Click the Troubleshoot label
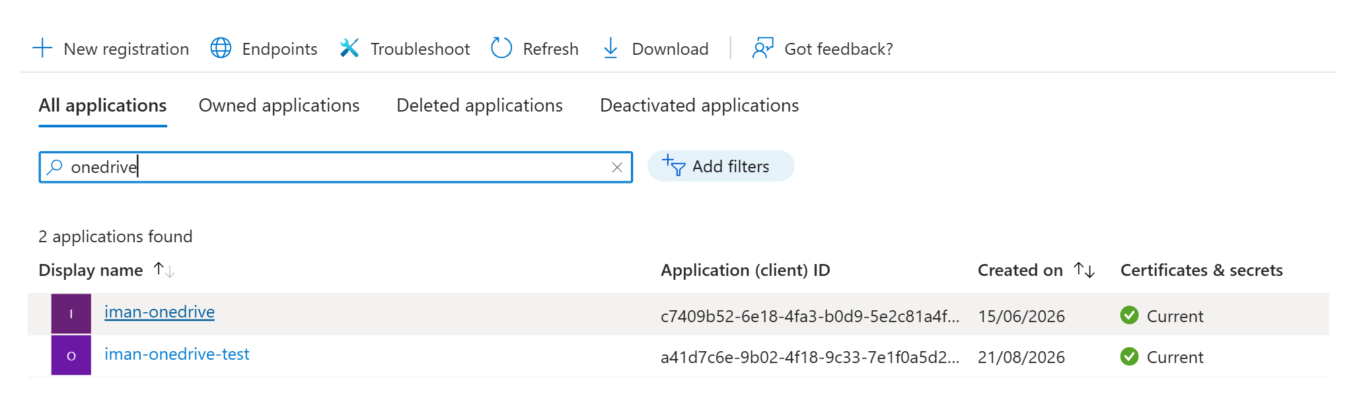The width and height of the screenshot is (1357, 400). coord(420,49)
